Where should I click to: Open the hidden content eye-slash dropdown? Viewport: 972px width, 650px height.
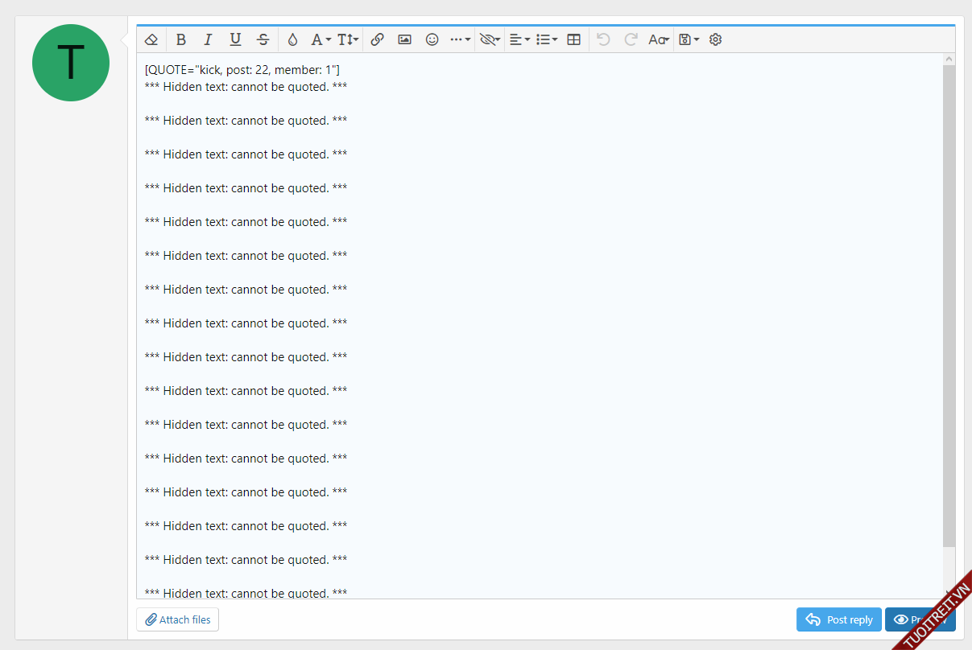click(x=490, y=39)
